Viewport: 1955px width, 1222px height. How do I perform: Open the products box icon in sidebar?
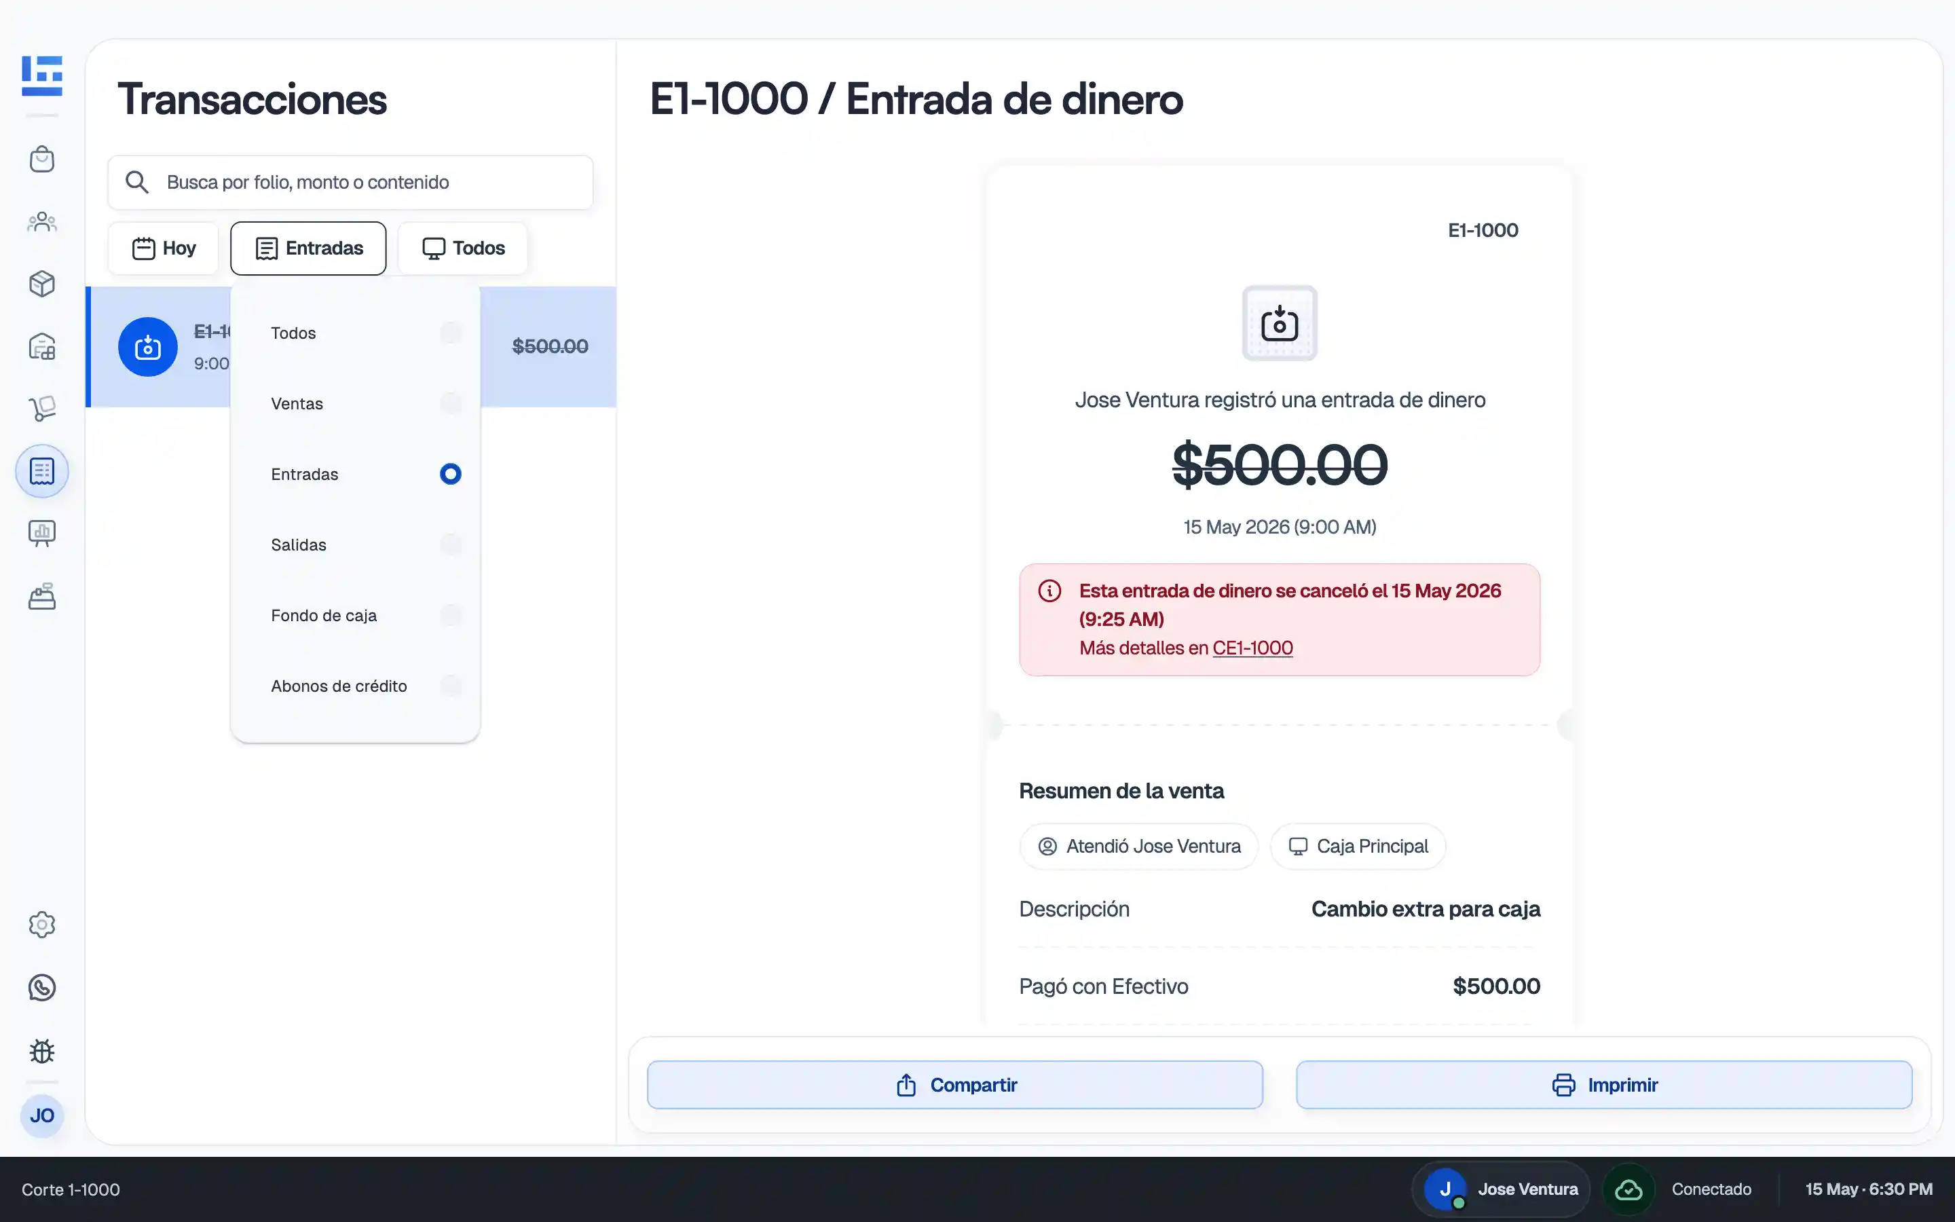click(42, 284)
